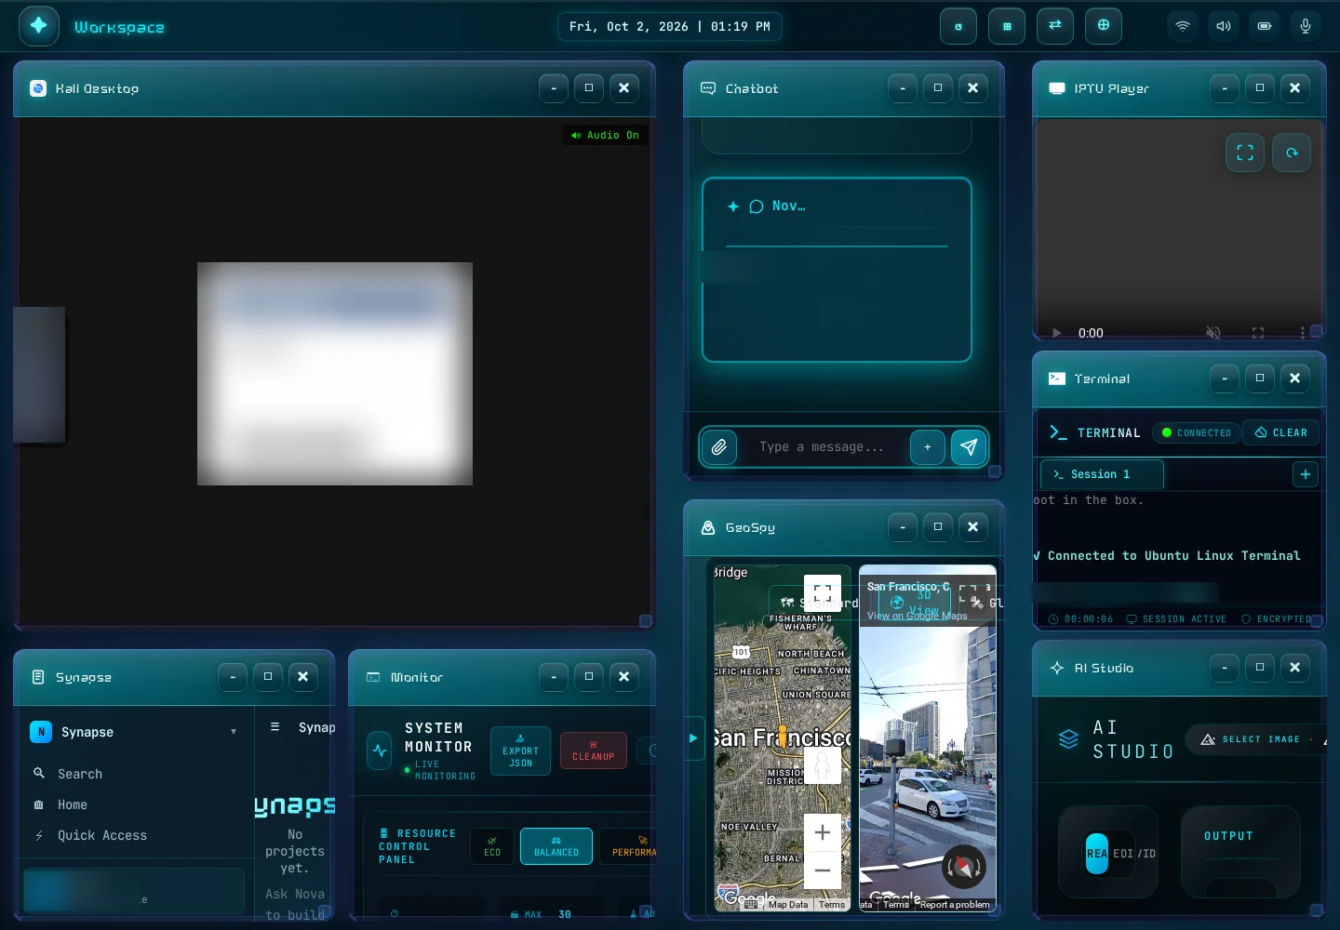Click the AI Studio layers logo icon
1340x930 pixels.
[1068, 739]
